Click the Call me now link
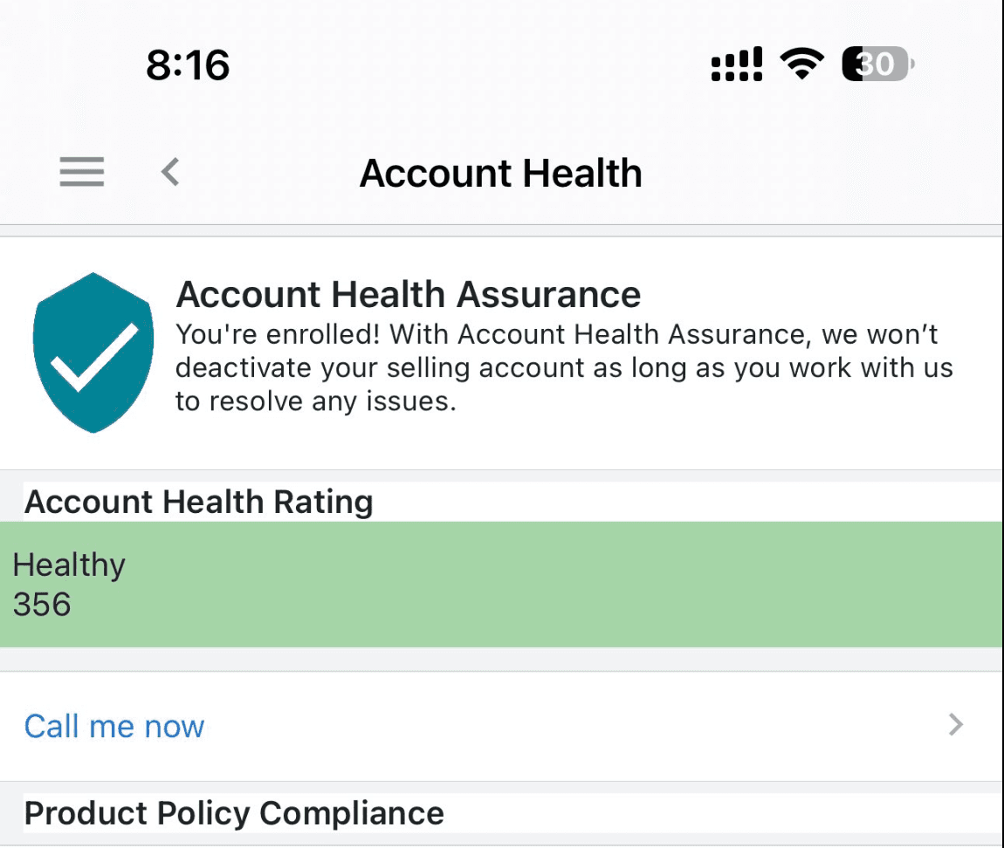 pos(114,726)
